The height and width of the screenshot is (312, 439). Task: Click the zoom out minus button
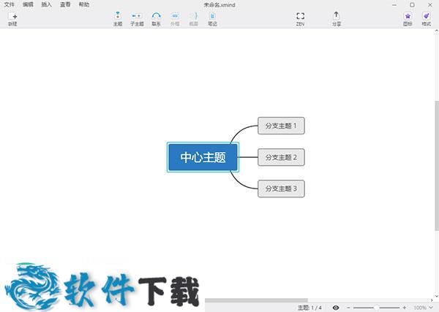(348, 308)
